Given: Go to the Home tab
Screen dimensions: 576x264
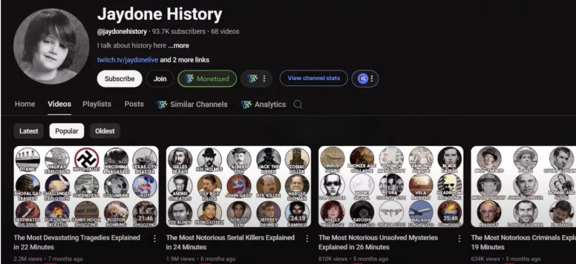Looking at the screenshot, I should [x=25, y=104].
